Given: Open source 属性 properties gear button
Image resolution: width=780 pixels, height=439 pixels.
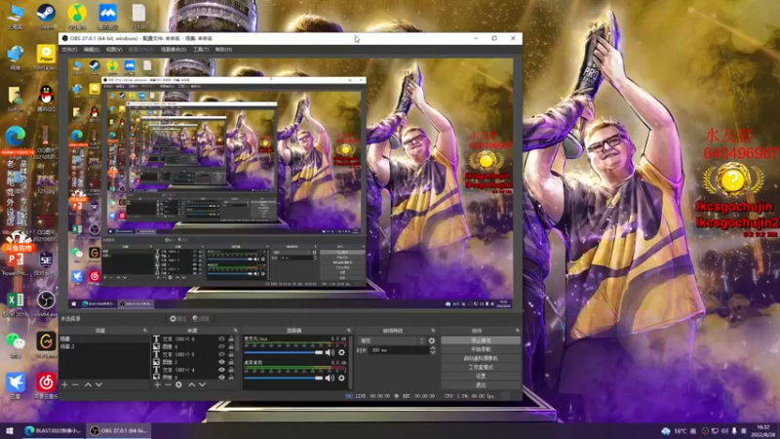Looking at the screenshot, I should point(177,319).
